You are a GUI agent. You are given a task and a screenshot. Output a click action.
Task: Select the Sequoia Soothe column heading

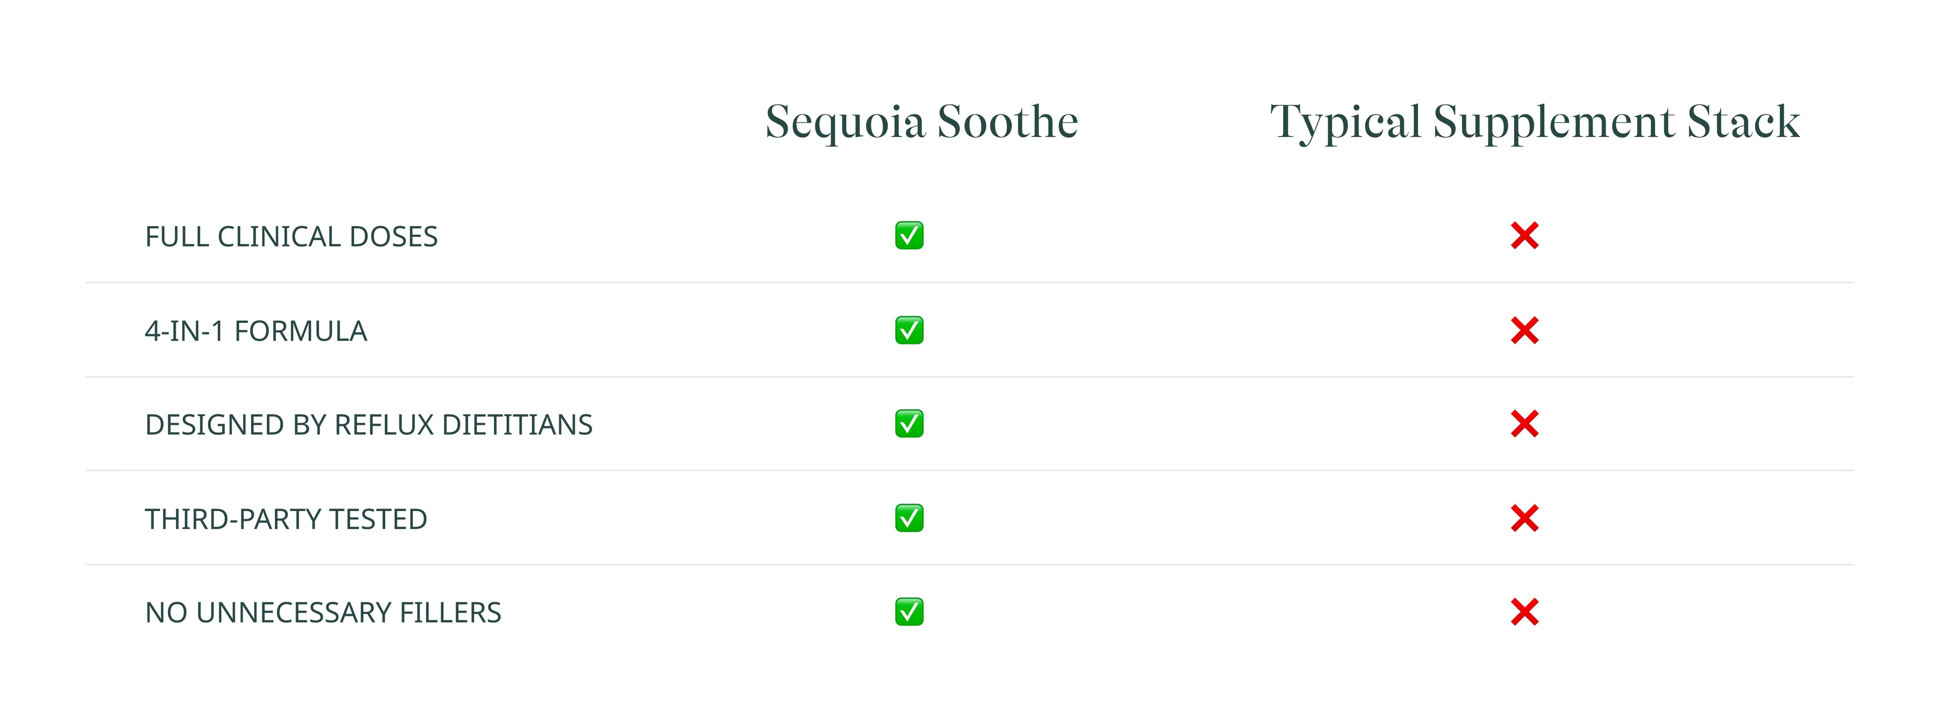click(922, 122)
